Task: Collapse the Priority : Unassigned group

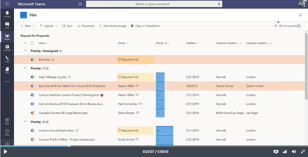Action: 25,51
